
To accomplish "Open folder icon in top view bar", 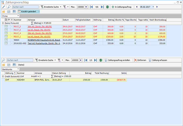I will tap(3, 12).
